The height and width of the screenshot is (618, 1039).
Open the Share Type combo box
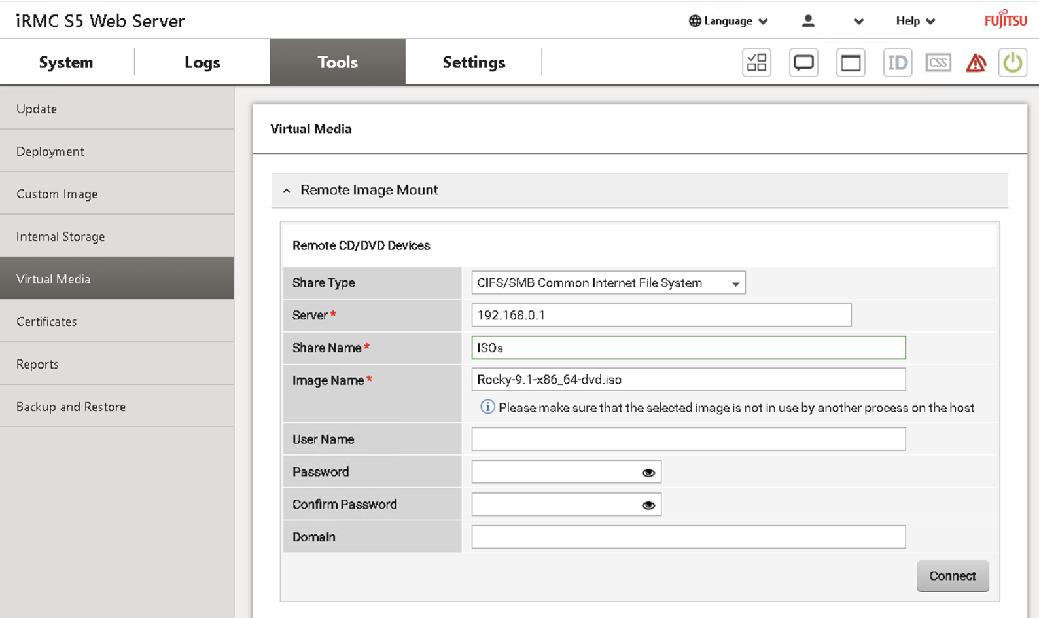tap(608, 283)
